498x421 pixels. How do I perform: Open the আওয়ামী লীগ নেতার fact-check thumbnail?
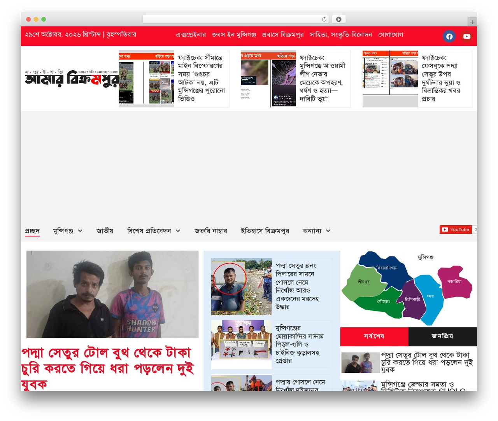point(268,78)
